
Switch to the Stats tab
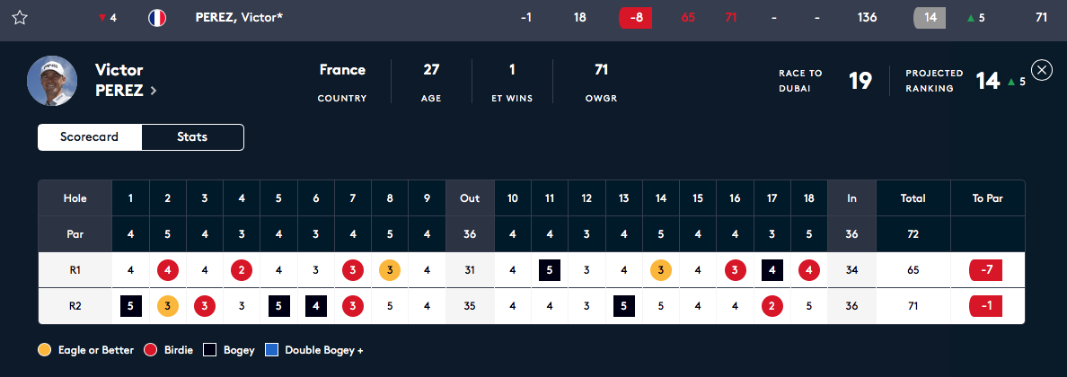[192, 136]
